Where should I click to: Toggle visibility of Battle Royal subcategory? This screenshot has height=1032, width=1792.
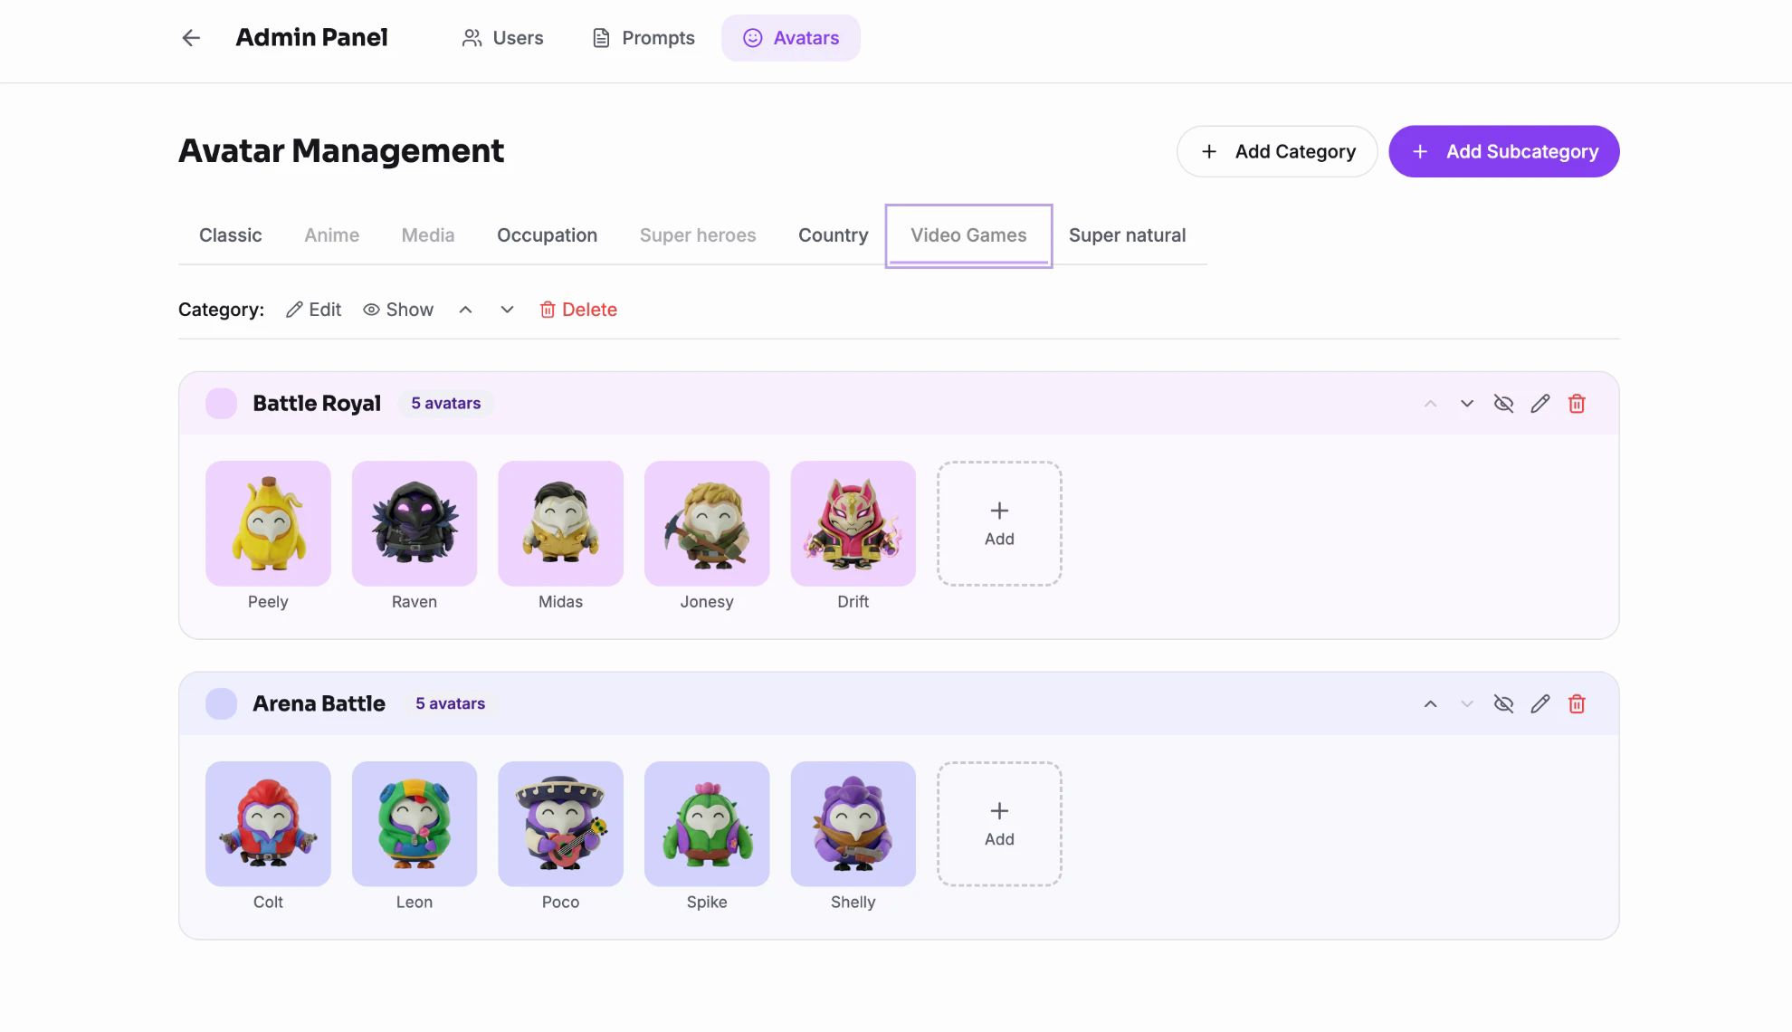point(1503,404)
